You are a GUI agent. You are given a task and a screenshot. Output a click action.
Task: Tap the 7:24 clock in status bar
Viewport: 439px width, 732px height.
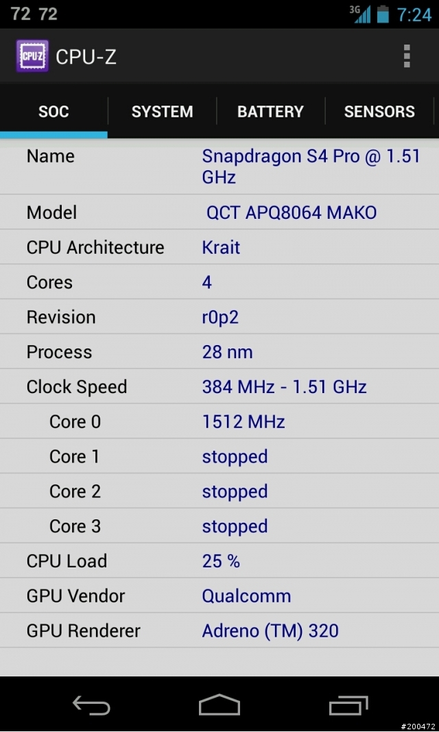click(x=414, y=14)
